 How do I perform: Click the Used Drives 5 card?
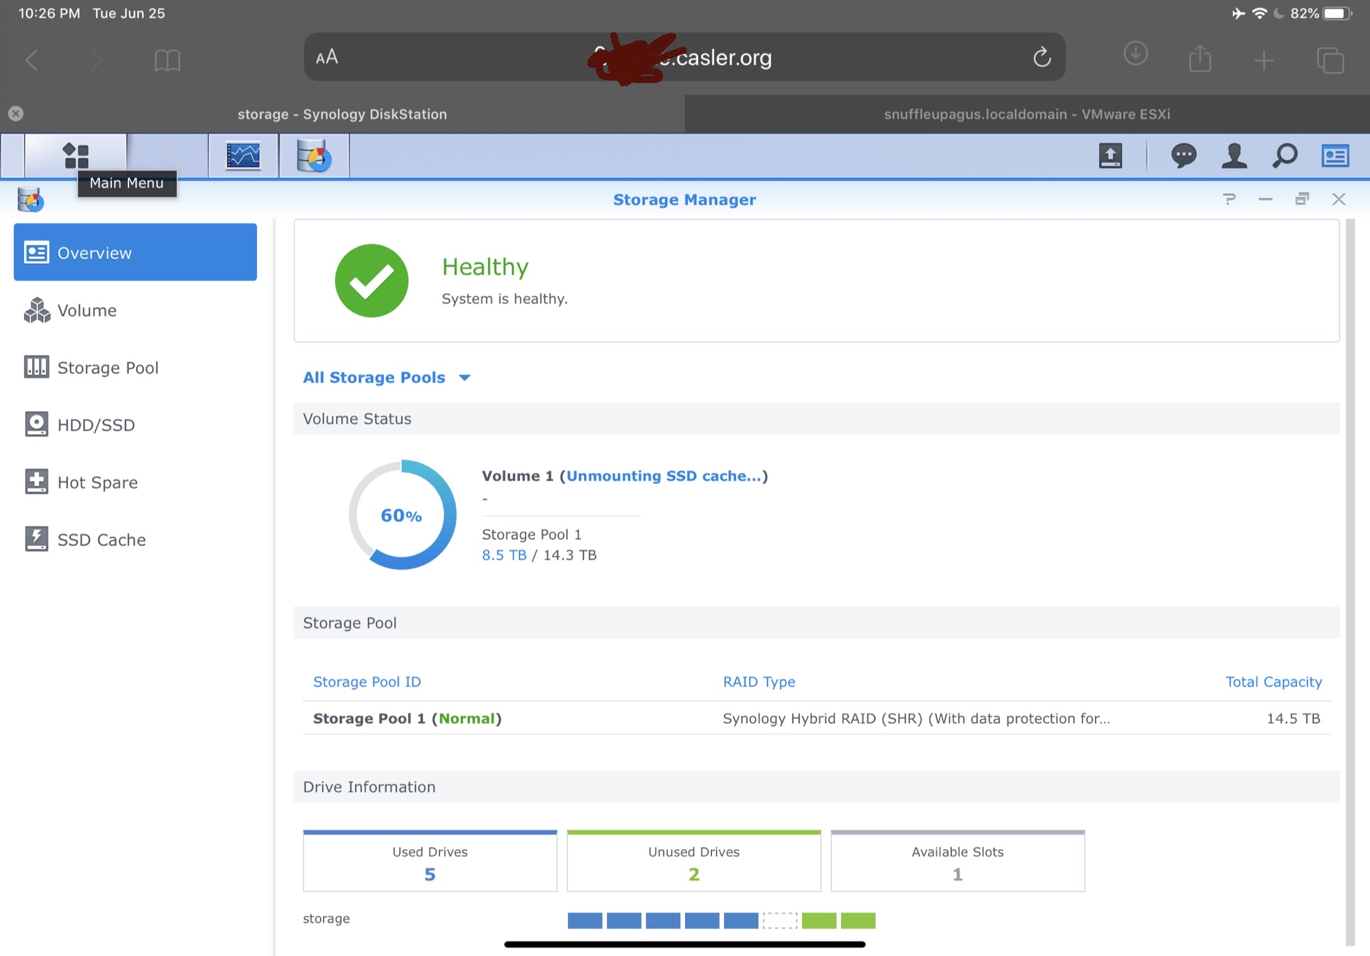(430, 861)
